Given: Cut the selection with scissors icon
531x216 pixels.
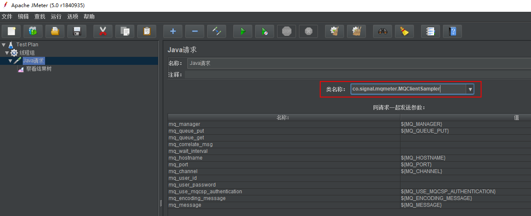Looking at the screenshot, I should pyautogui.click(x=103, y=31).
